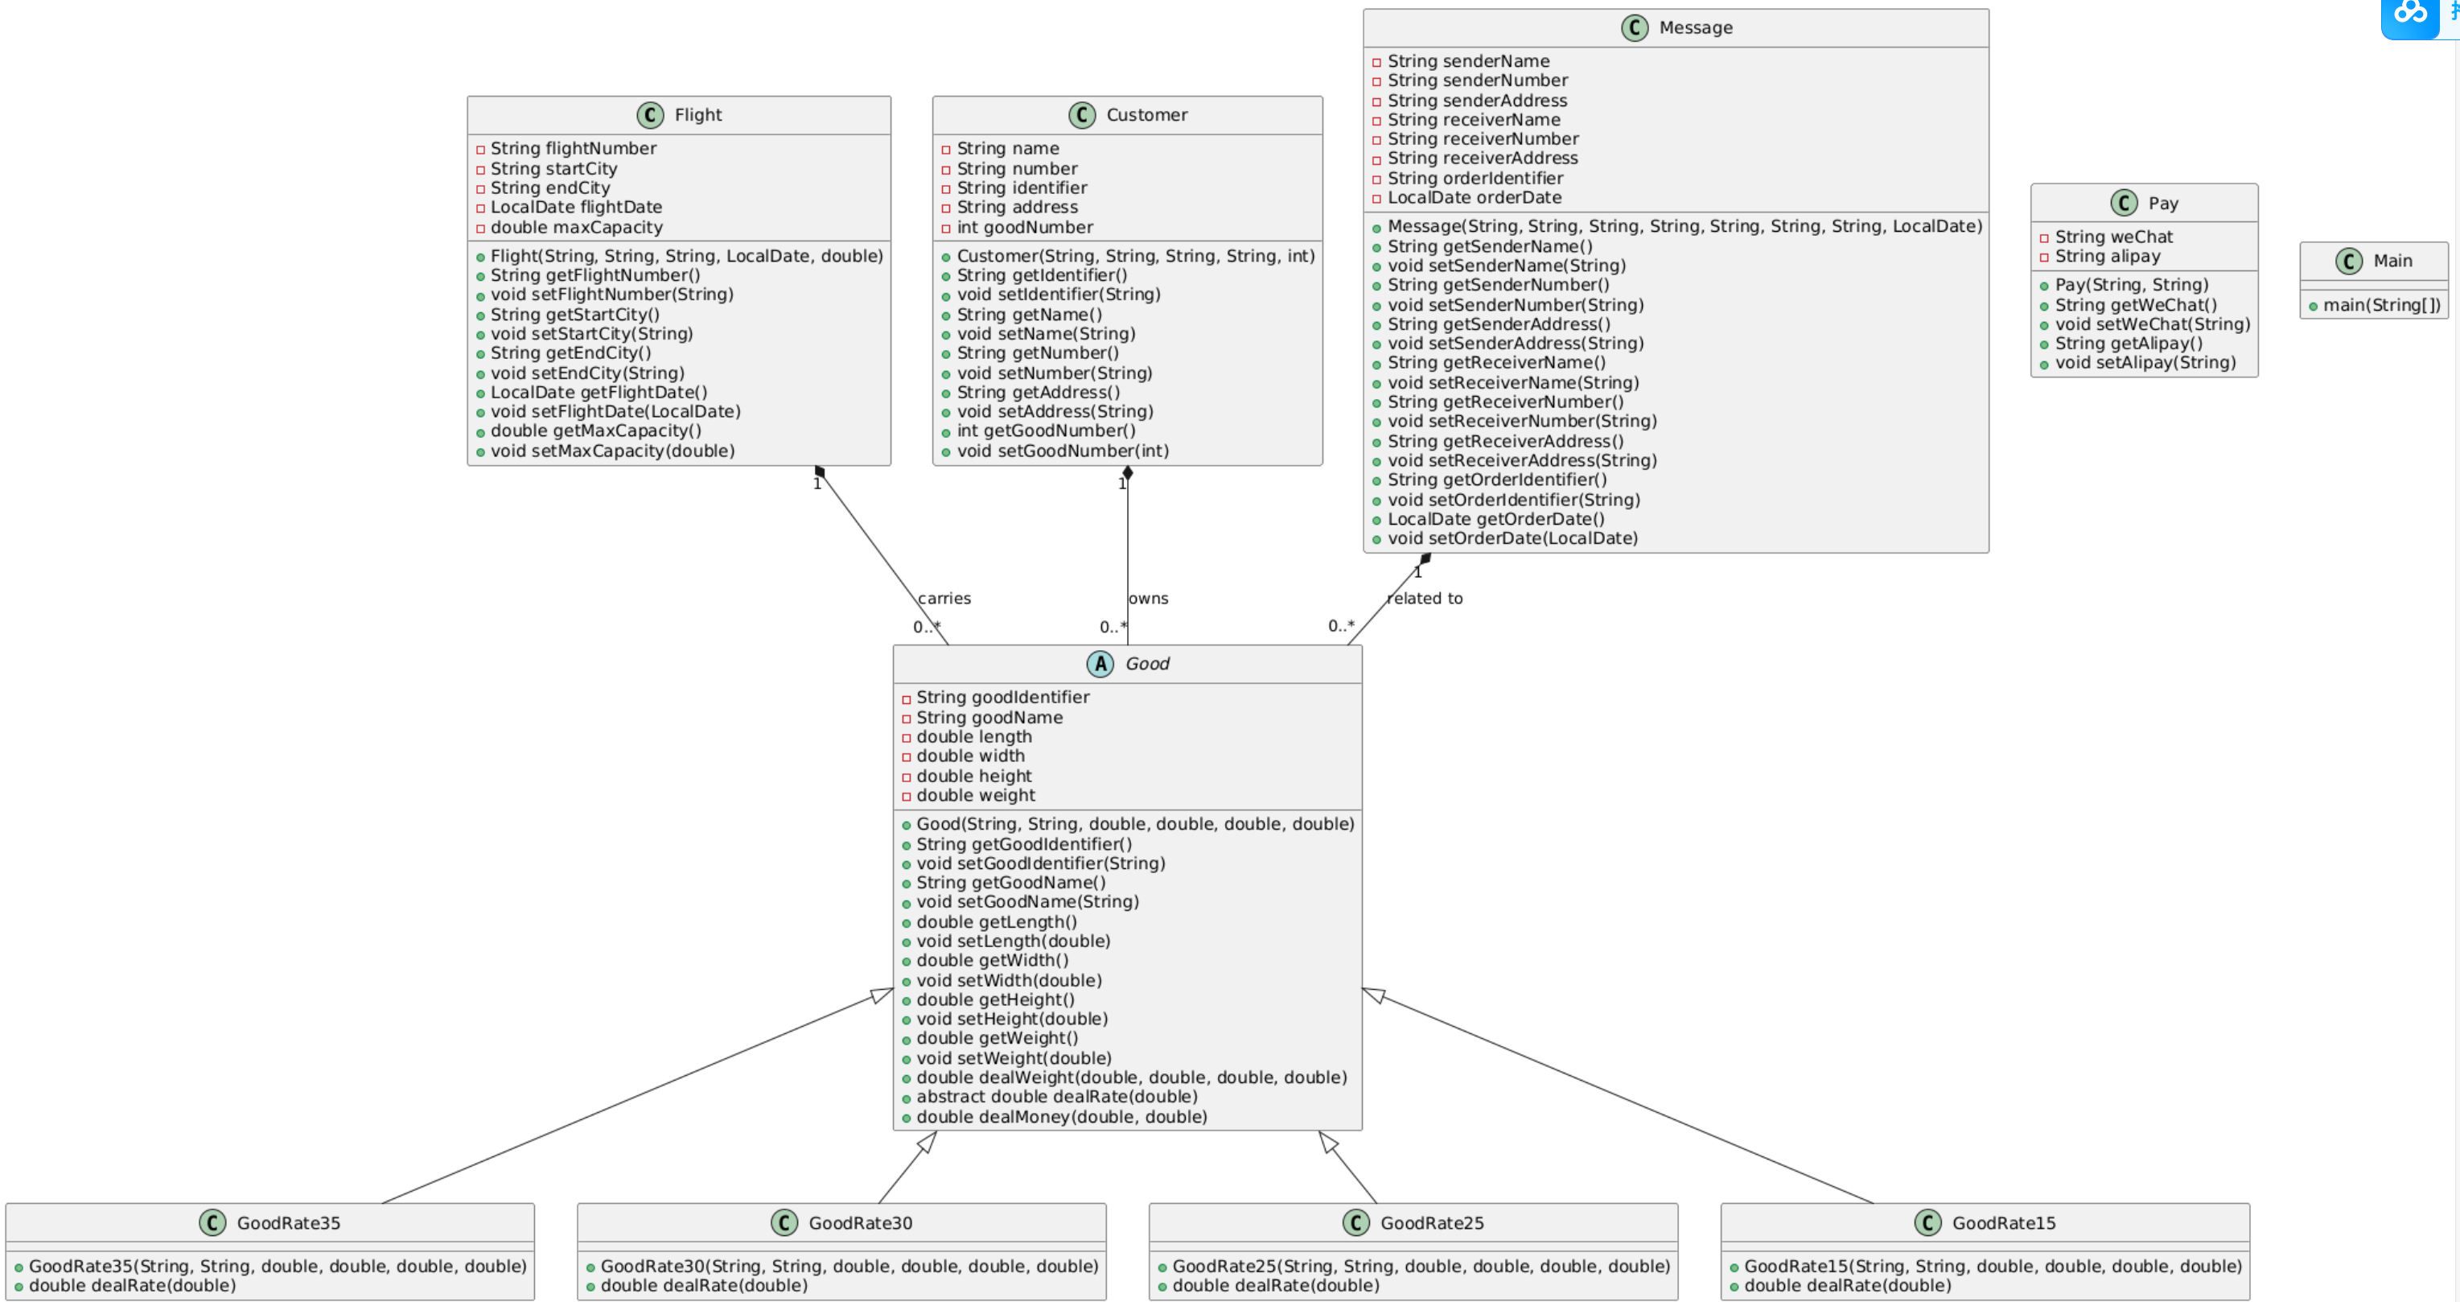Click the public marker beside main(String[])
This screenshot has width=2460, height=1302.
[2313, 307]
